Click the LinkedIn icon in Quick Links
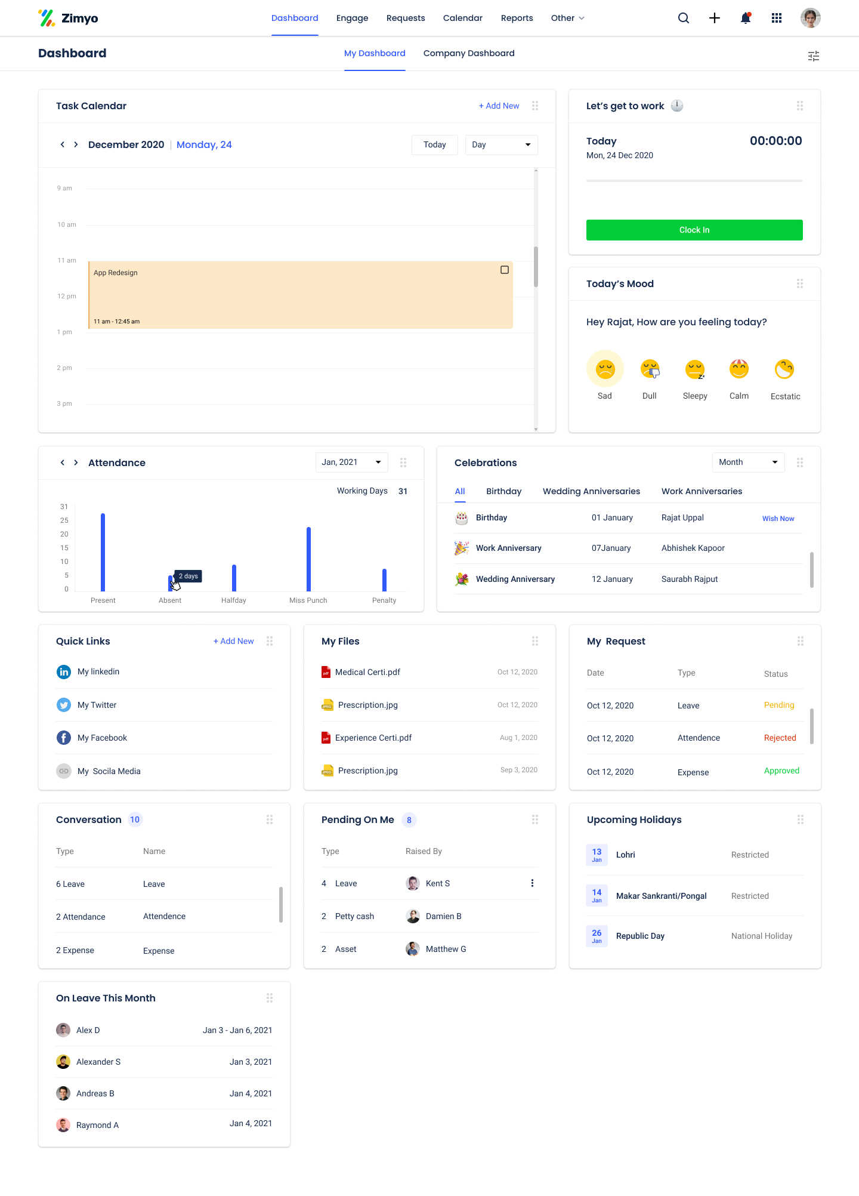This screenshot has height=1196, width=859. 64,672
